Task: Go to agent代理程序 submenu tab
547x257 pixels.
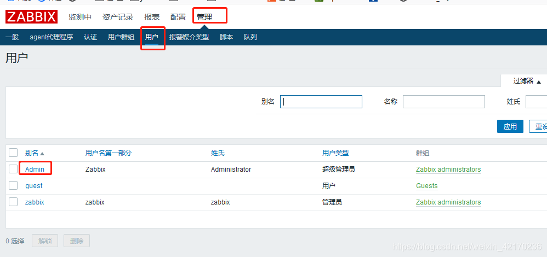Action: point(52,37)
